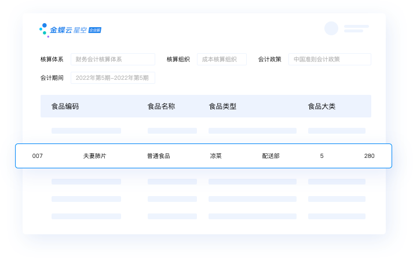Click the 金蝶云星空 logo
This screenshot has height=258, width=413.
(70, 30)
